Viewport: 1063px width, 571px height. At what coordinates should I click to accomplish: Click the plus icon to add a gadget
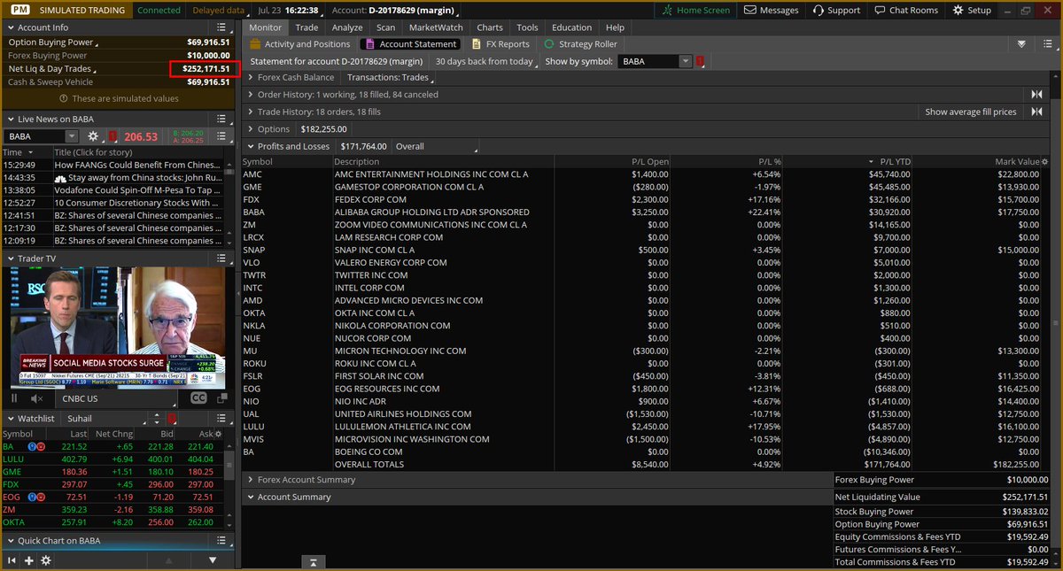pyautogui.click(x=28, y=560)
